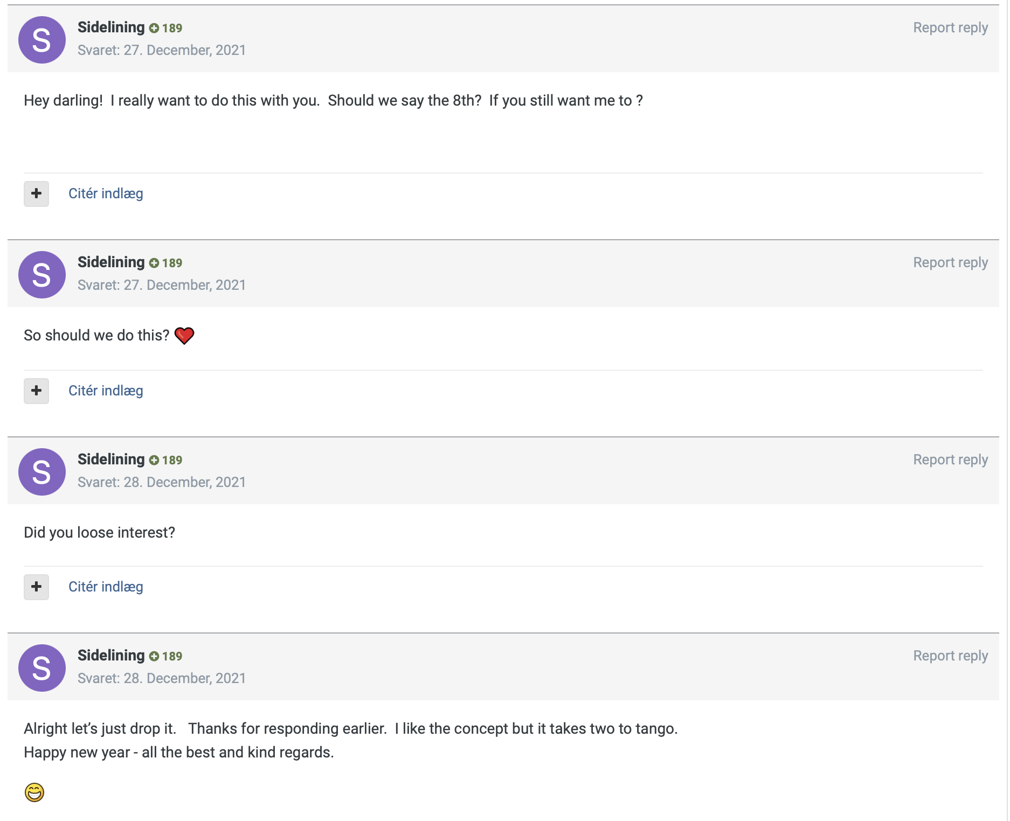1010x821 pixels.
Task: Report the 'Alright let's just drop it' reply
Action: (950, 656)
